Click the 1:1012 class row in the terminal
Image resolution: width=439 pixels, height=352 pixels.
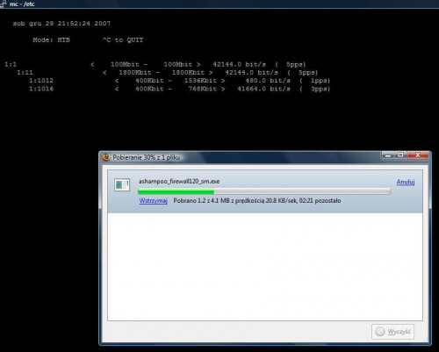179,81
